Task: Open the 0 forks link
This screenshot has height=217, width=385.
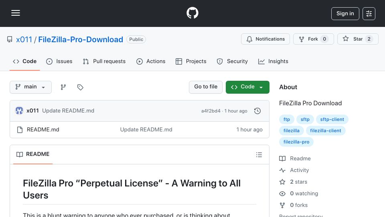Action: (294, 205)
